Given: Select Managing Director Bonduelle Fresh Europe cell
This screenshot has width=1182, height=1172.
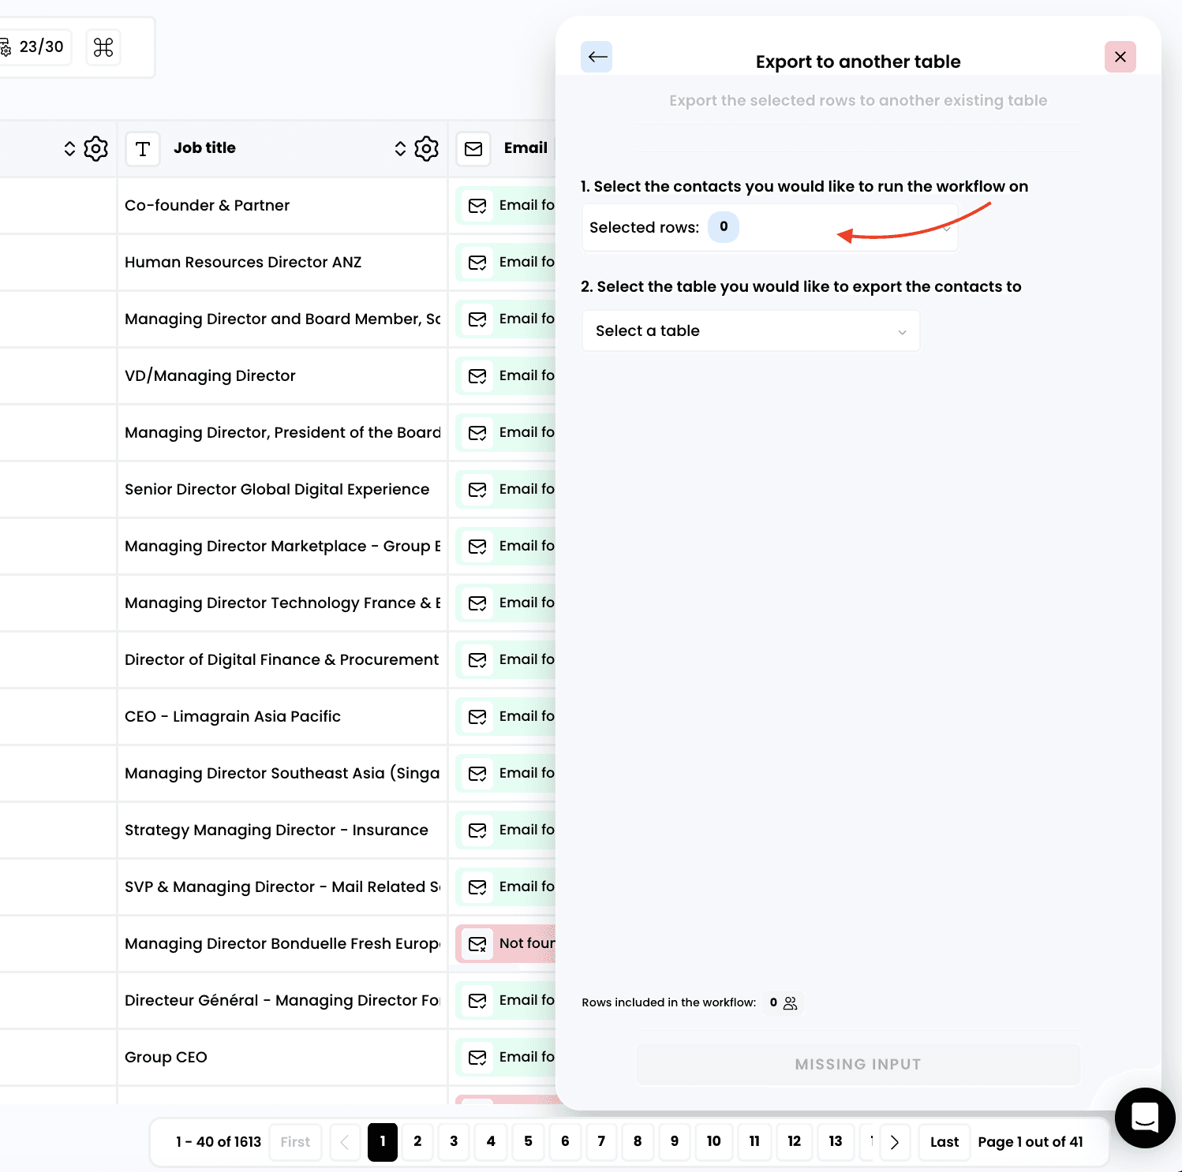Looking at the screenshot, I should 282,943.
